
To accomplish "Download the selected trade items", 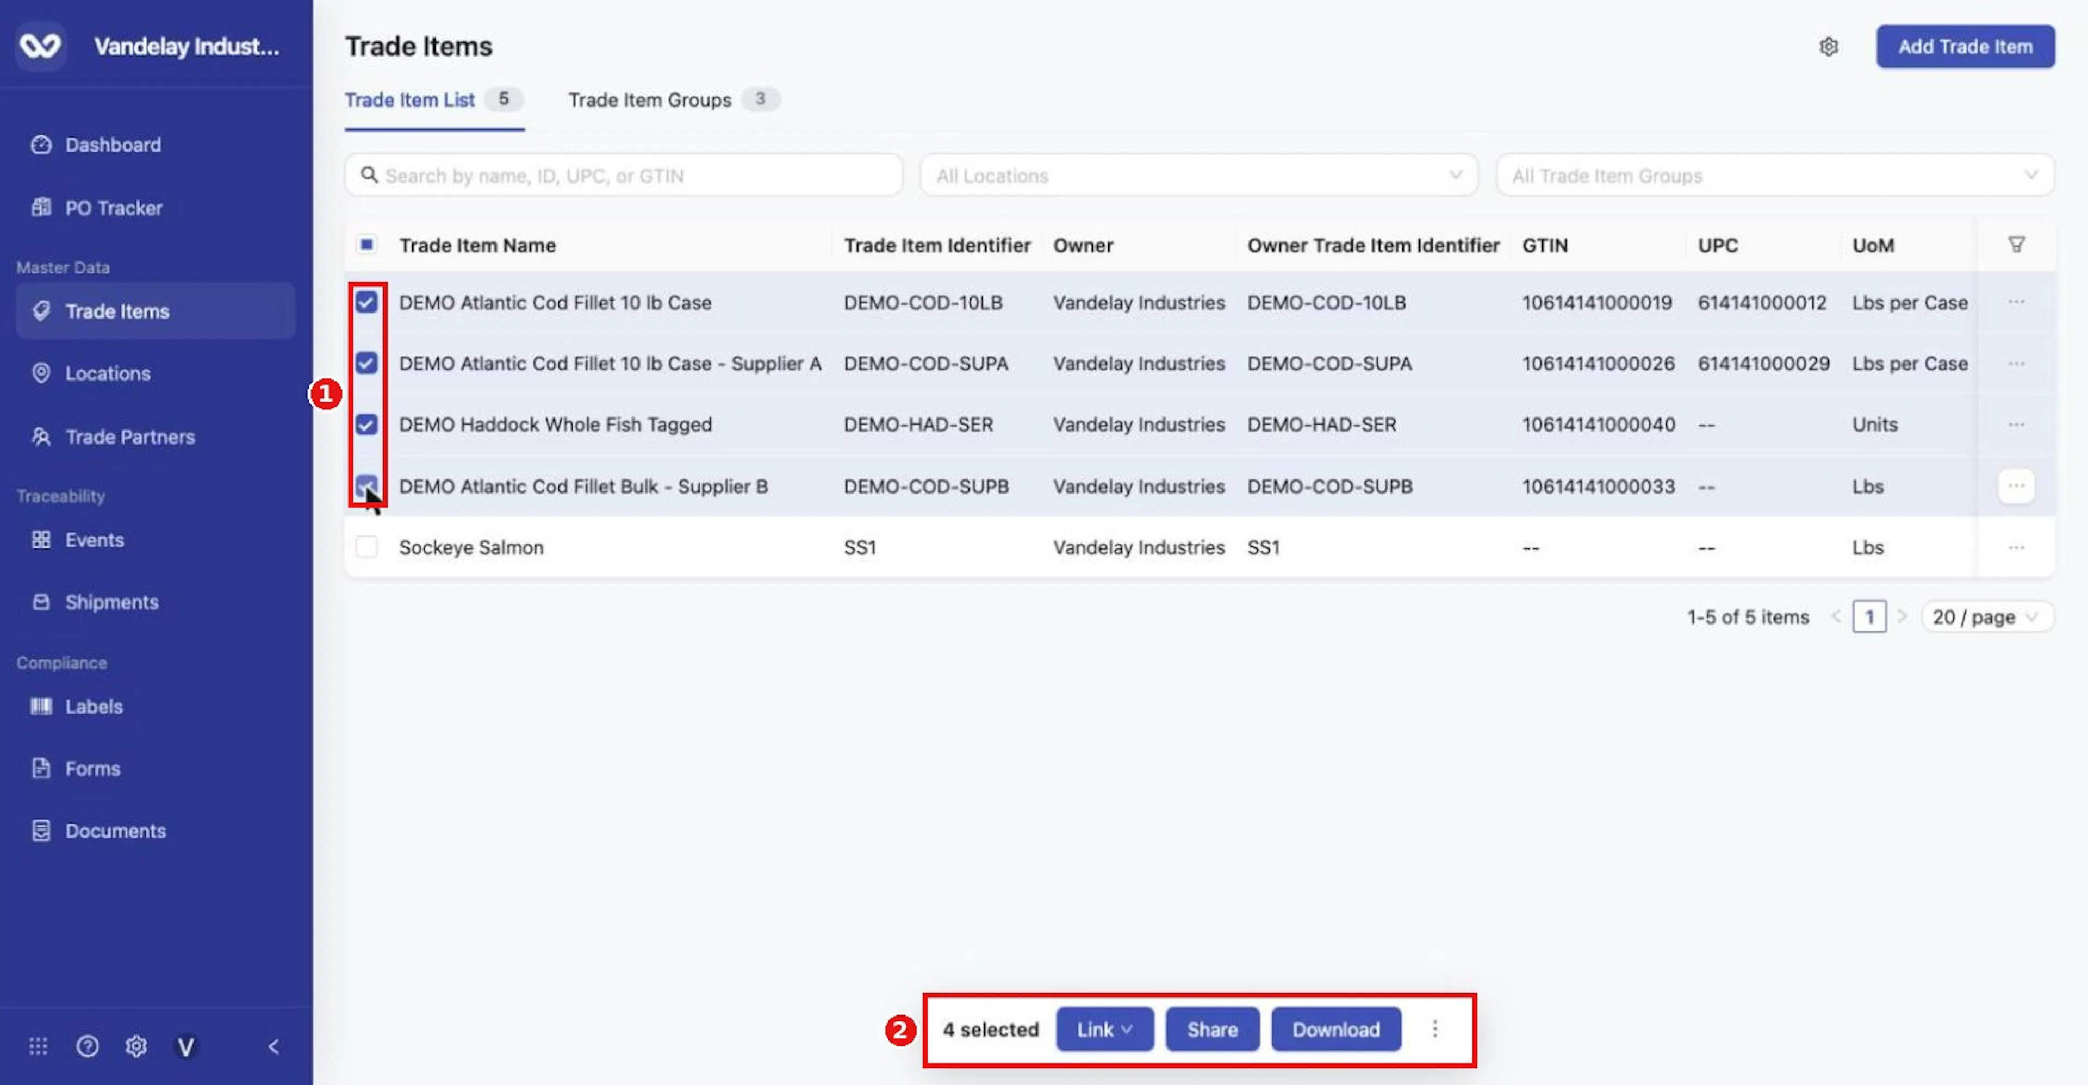I will pyautogui.click(x=1336, y=1029).
